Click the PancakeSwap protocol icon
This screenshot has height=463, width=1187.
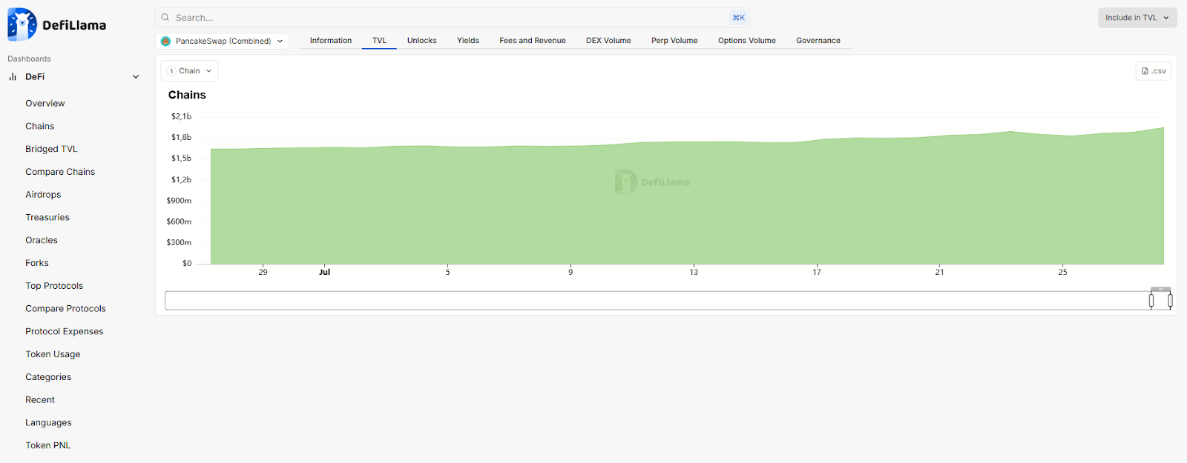(166, 41)
